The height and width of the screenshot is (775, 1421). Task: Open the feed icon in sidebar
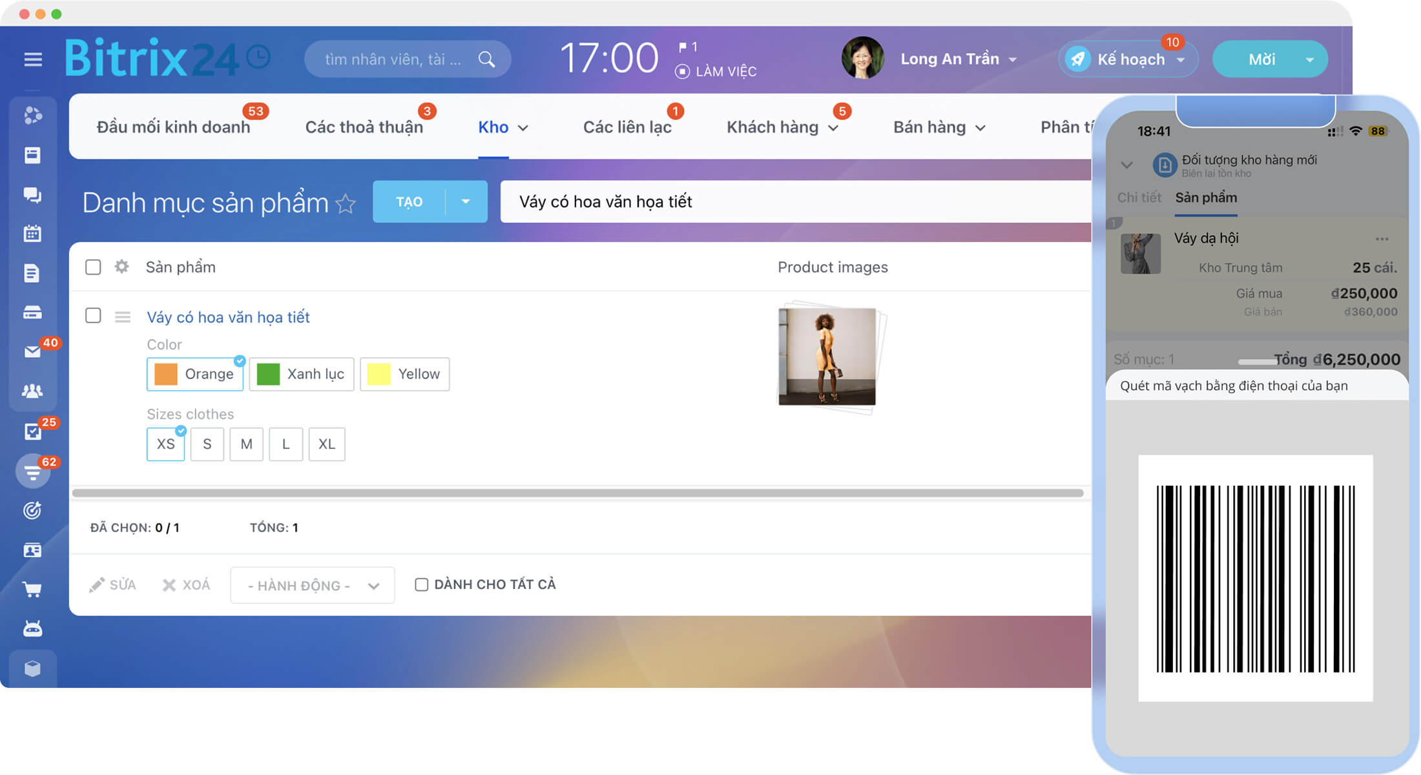tap(32, 116)
